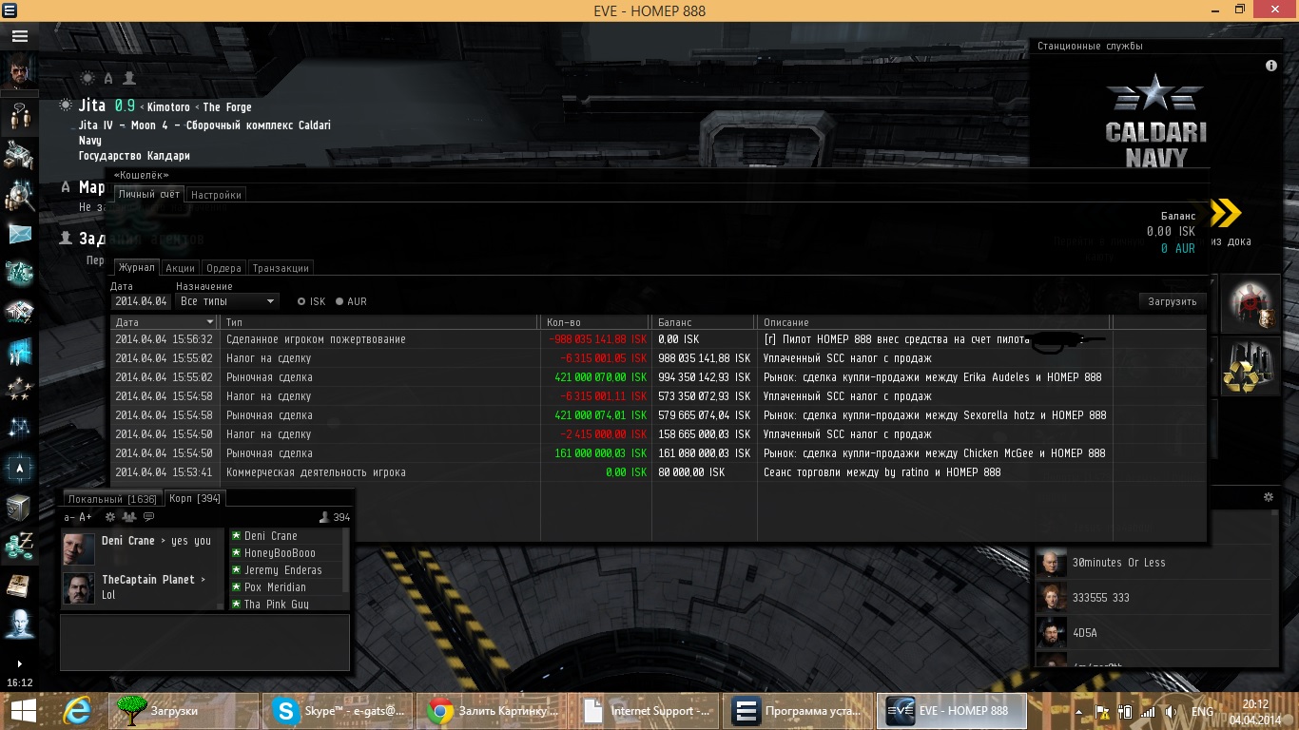The image size is (1299, 730).
Task: Open the Inventory assets icon in sidebar
Action: coord(19,154)
